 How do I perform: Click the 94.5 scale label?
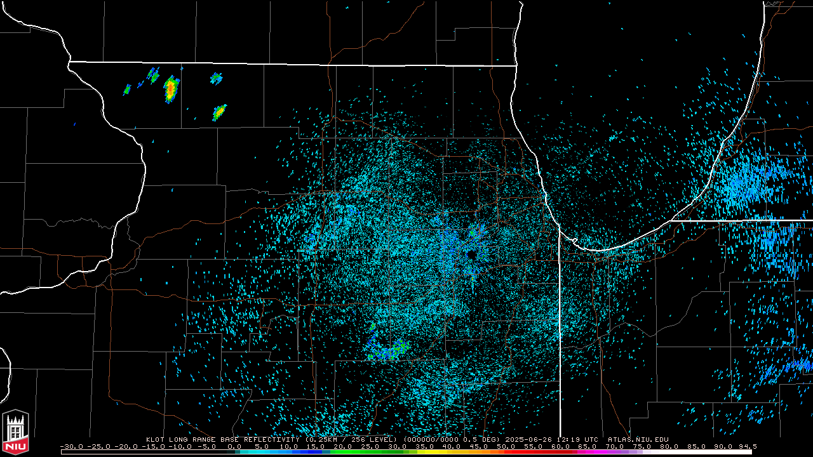[748, 446]
